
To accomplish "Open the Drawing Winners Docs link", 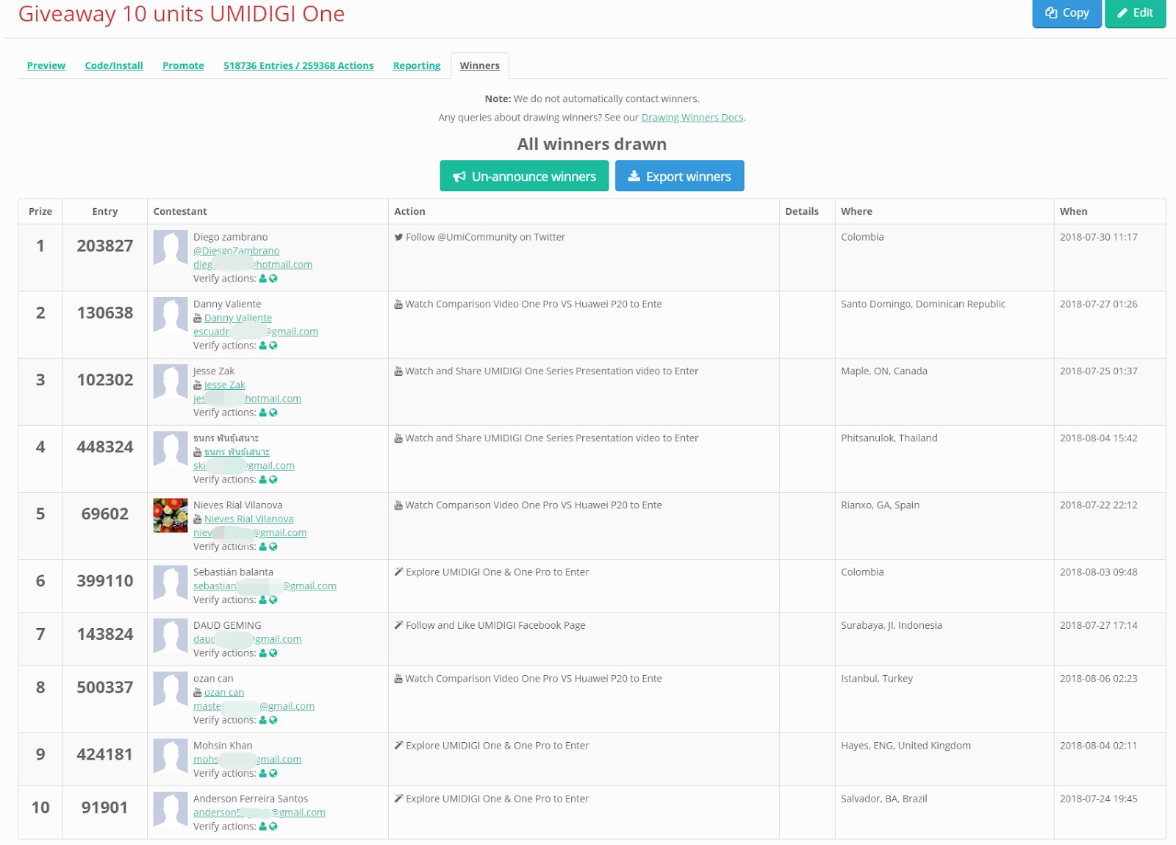I will tap(692, 118).
